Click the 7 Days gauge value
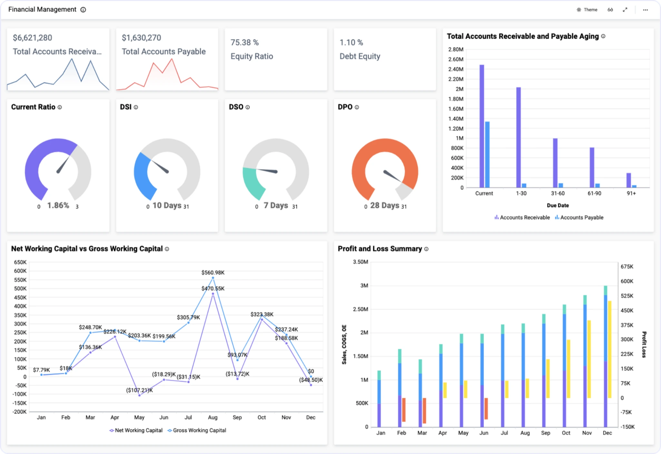Viewport: 661px width, 454px height. click(x=276, y=206)
